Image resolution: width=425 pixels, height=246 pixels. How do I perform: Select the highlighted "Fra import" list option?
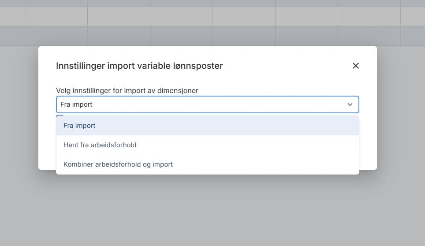pos(79,126)
